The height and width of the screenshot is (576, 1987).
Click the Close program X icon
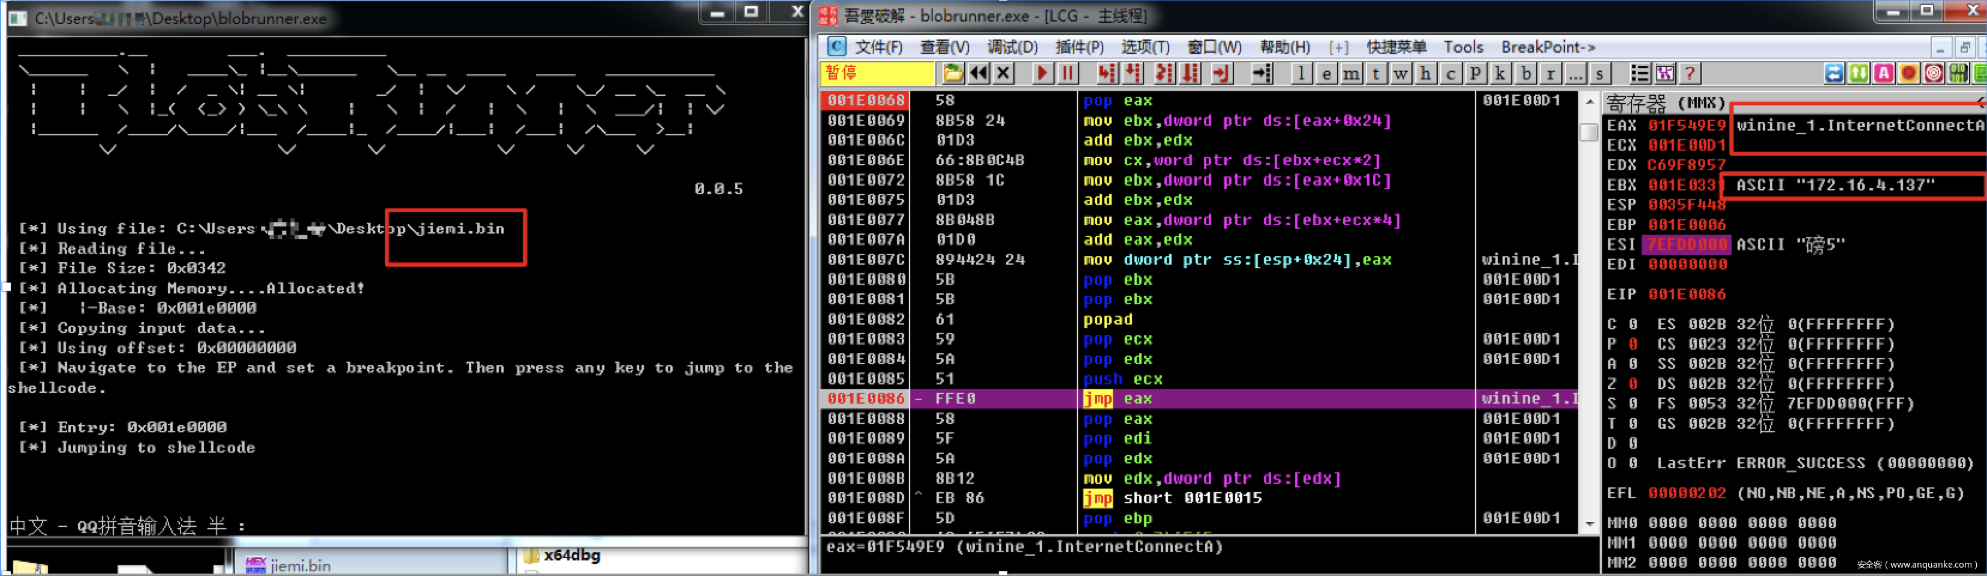(x=1004, y=73)
